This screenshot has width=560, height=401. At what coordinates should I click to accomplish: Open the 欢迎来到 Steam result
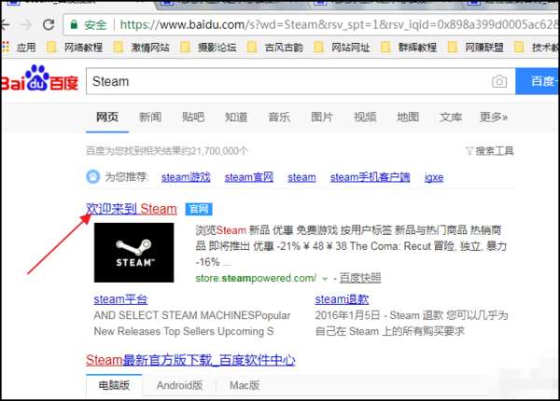pos(132,209)
